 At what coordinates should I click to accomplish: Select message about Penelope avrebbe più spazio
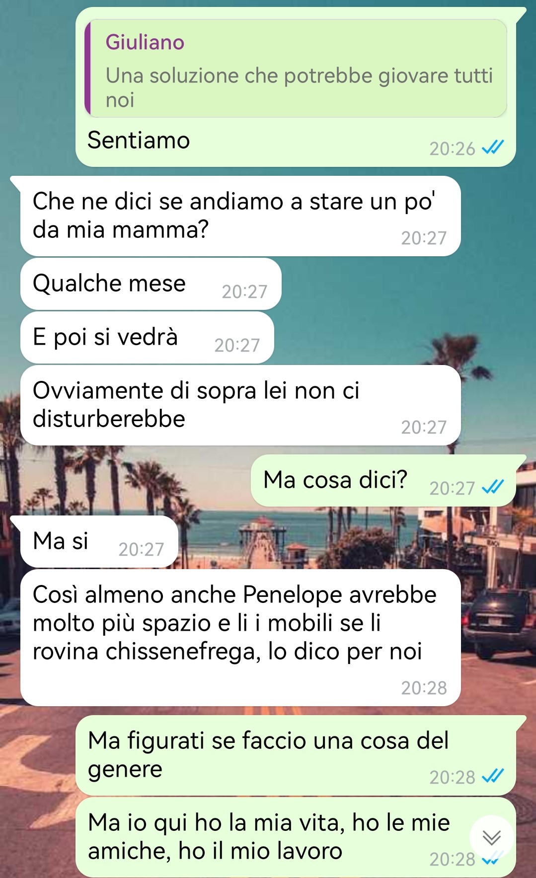click(240, 638)
